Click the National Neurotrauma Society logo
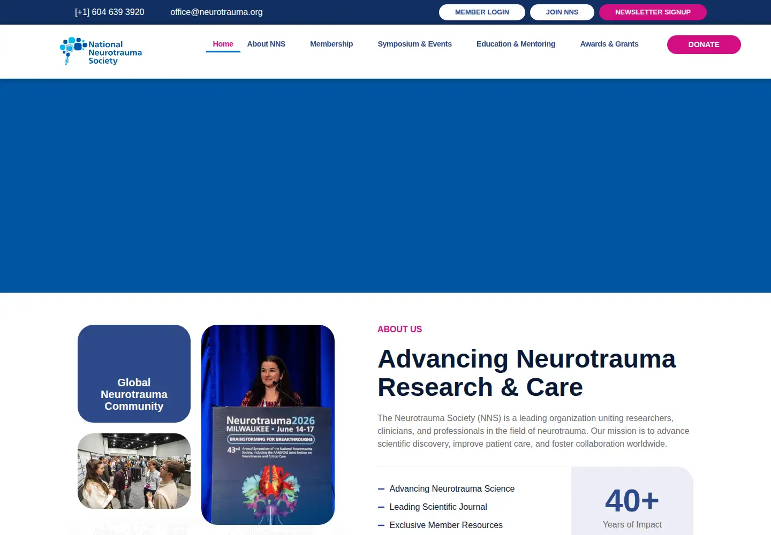The height and width of the screenshot is (535, 771). click(x=101, y=51)
